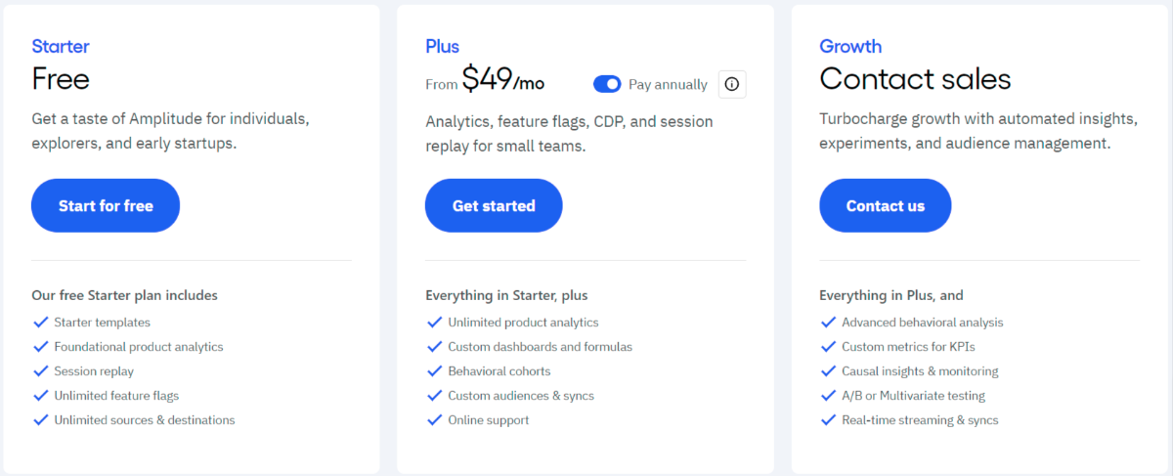
Task: Click the checkmark next to Starter templates
Action: 41,322
